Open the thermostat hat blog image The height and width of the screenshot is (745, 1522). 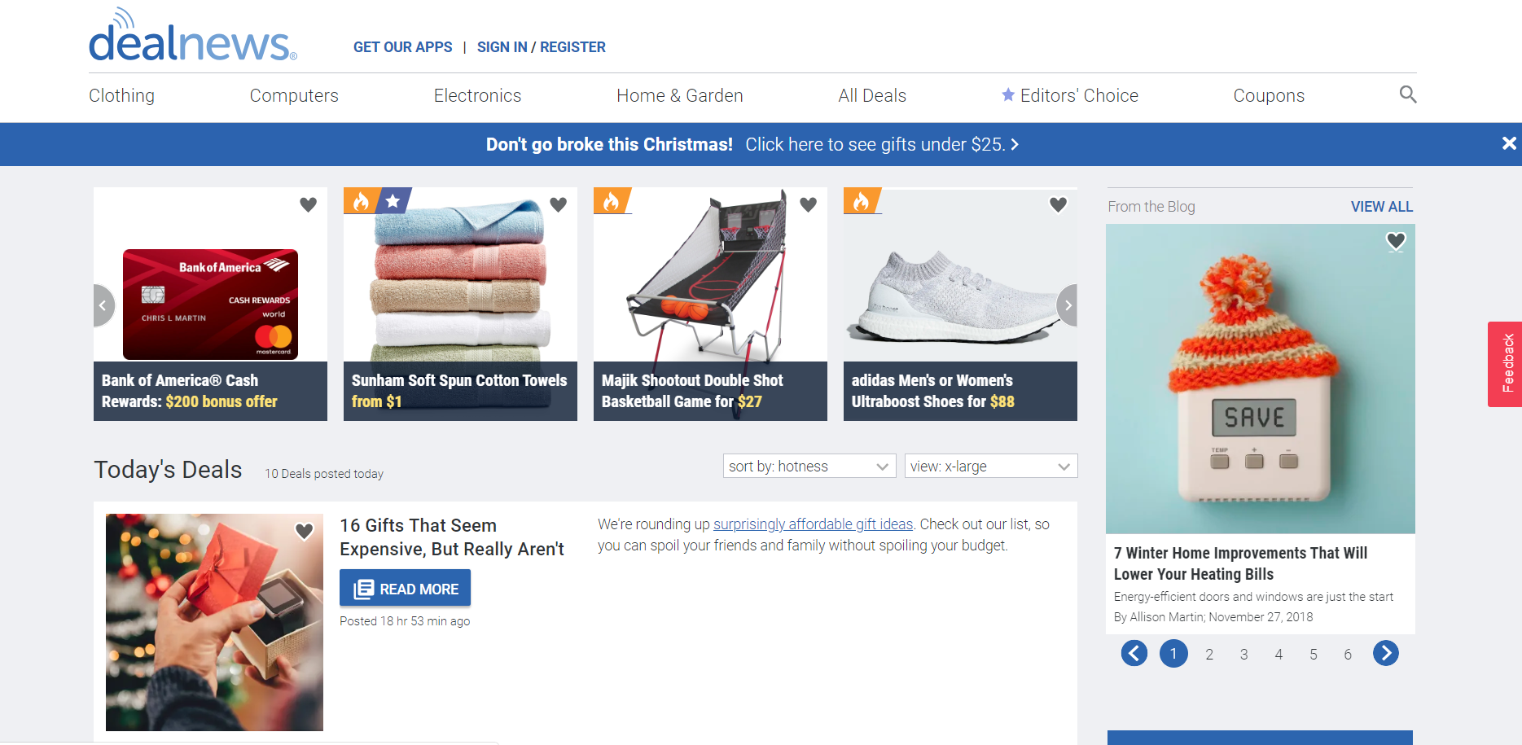[1260, 379]
